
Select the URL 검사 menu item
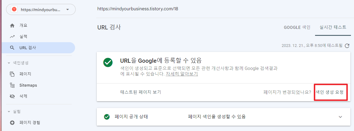pos(38,48)
